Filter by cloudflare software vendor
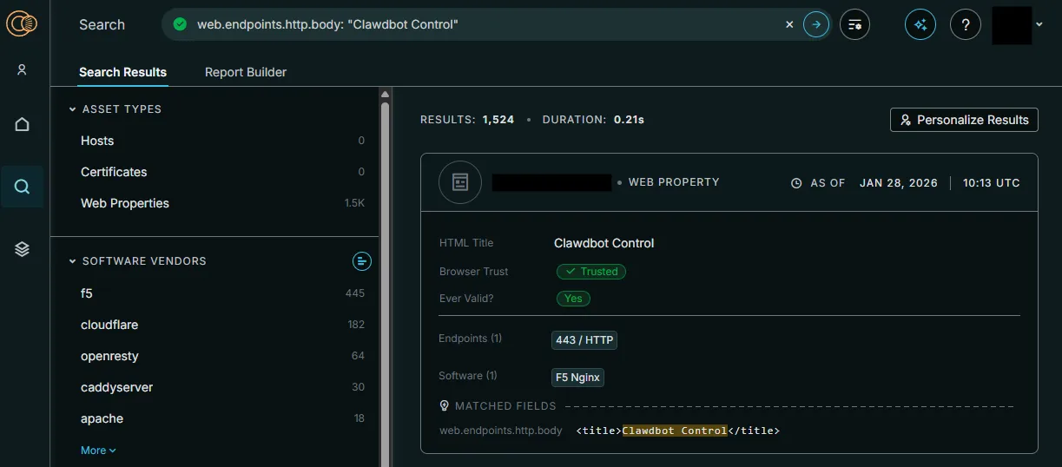 coord(109,325)
